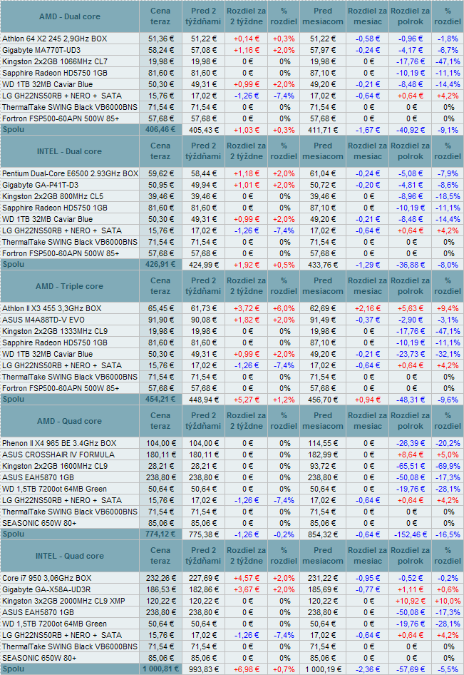The height and width of the screenshot is (675, 464).
Task: Click the red value "+6,98 €"
Action: (x=247, y=669)
